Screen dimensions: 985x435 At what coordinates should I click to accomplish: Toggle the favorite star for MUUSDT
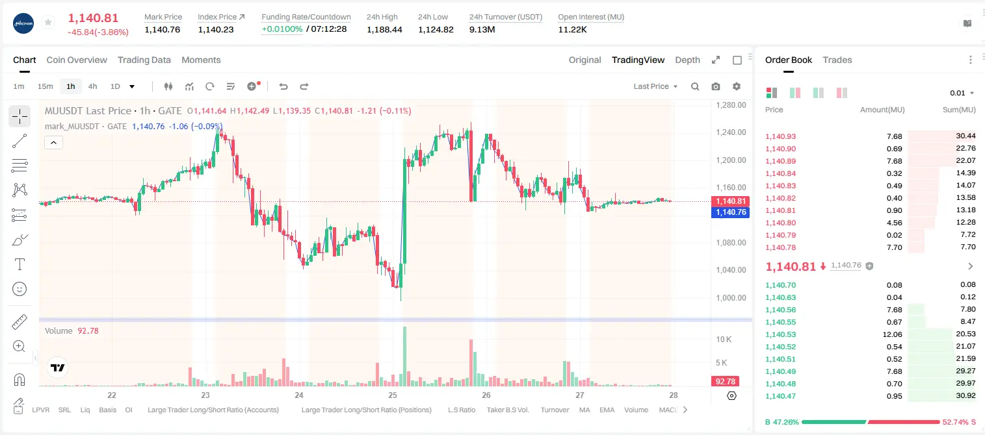(48, 23)
